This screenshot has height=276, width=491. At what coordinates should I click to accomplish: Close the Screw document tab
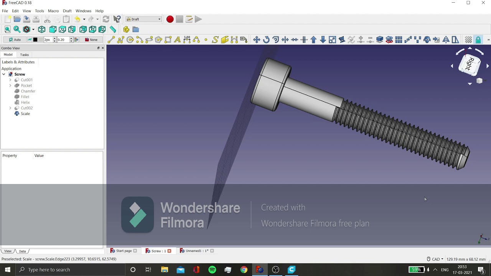point(169,251)
